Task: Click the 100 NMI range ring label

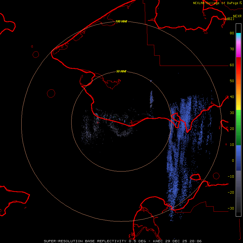Action: click(121, 21)
